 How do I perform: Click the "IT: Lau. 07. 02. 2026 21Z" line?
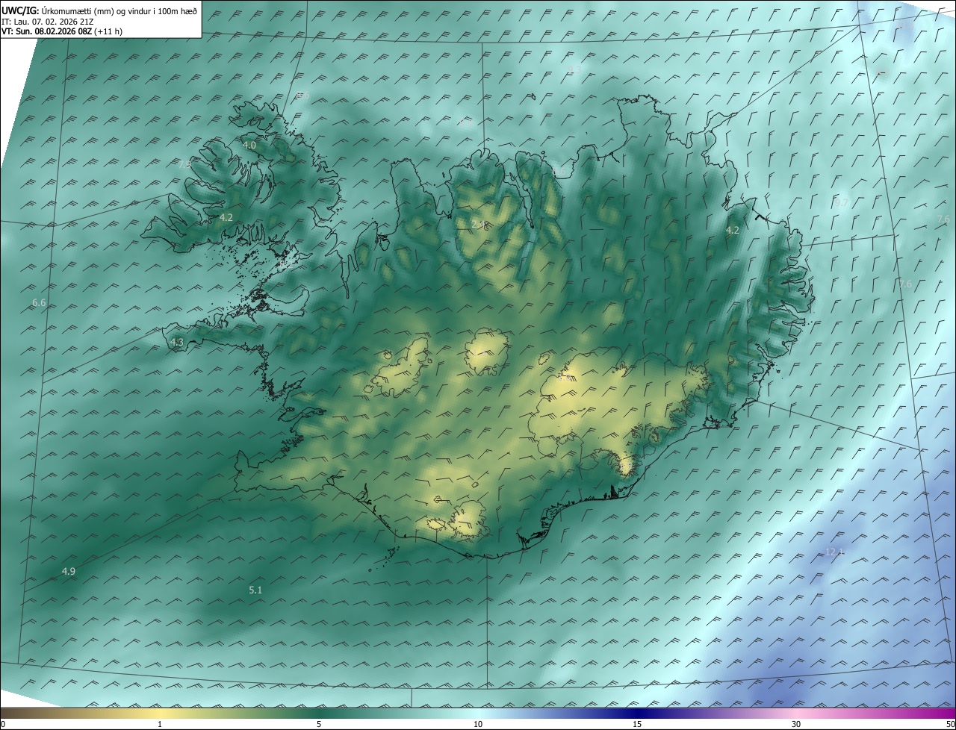click(48, 21)
